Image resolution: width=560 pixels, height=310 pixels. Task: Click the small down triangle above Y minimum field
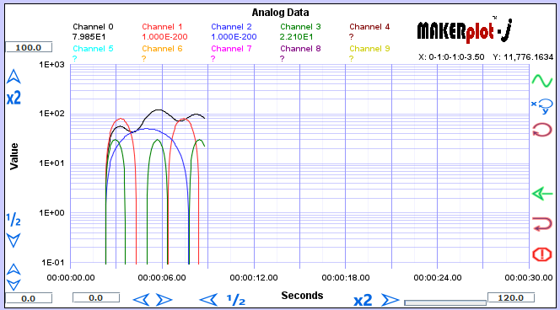pyautogui.click(x=13, y=285)
